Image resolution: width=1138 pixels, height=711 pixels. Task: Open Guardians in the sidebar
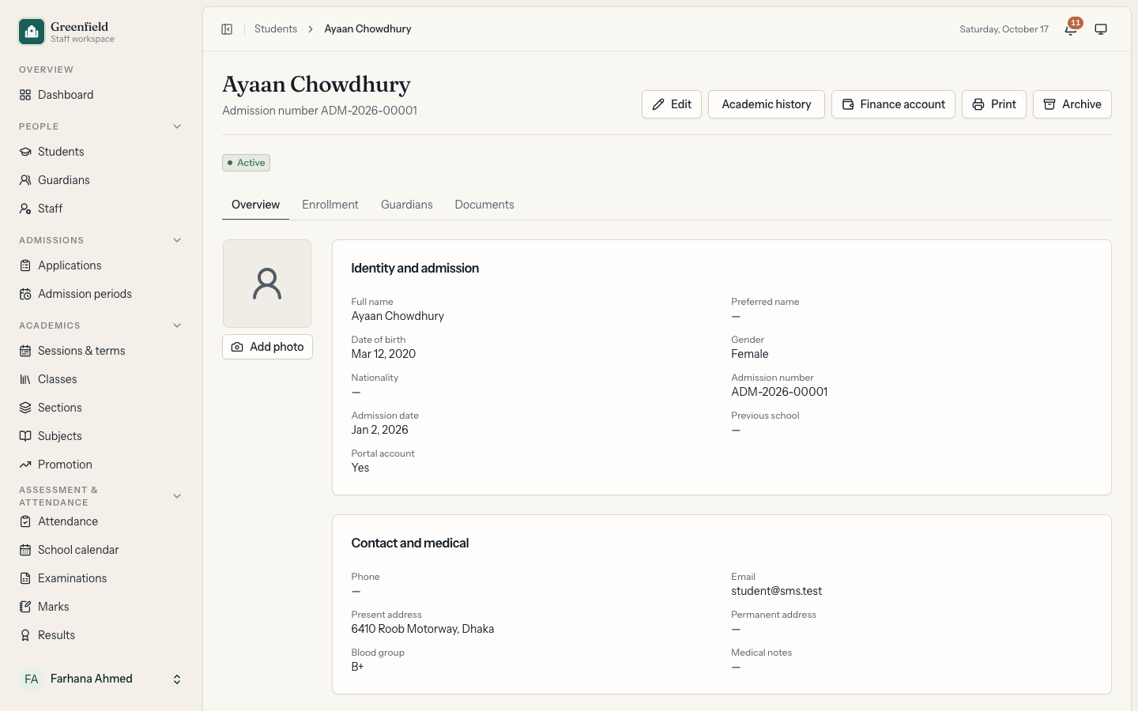pos(101,180)
